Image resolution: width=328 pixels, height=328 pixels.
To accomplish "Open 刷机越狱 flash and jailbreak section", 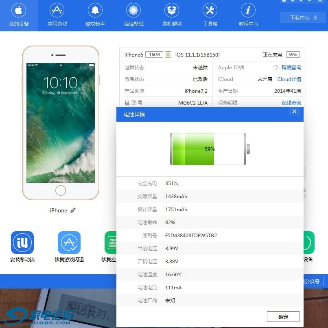I will point(172,15).
